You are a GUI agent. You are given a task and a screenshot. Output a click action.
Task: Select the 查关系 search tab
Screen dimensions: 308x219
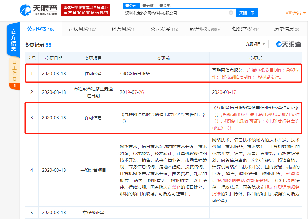[165, 6]
